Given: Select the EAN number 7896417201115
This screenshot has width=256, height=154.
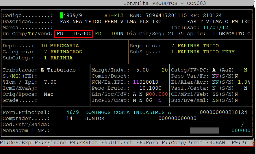Looking at the screenshot, I should click(x=166, y=15).
